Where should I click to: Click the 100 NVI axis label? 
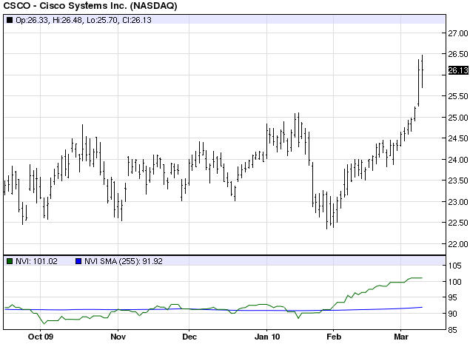click(454, 282)
